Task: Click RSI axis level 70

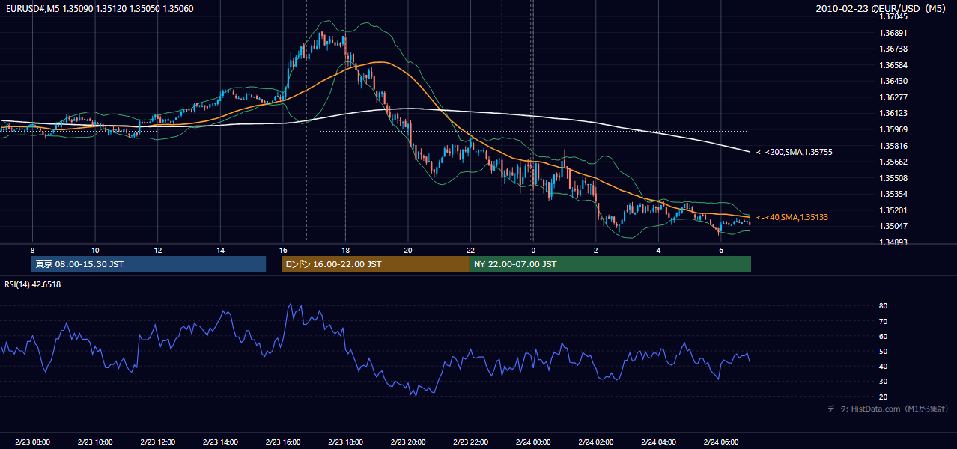Action: click(x=884, y=321)
